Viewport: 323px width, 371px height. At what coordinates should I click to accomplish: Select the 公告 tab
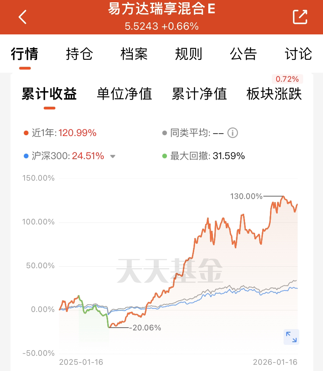243,54
